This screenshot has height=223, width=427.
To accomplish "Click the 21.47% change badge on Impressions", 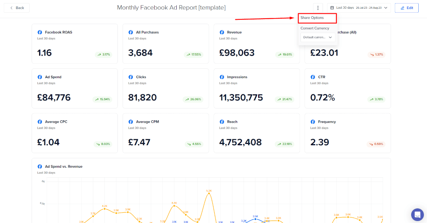I will pos(285,99).
